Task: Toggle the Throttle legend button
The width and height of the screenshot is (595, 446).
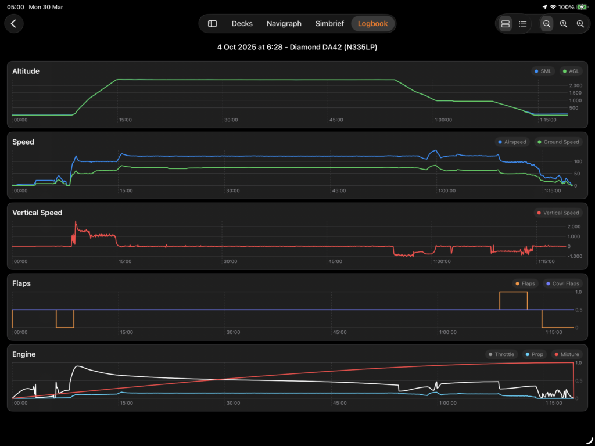Action: tap(501, 354)
